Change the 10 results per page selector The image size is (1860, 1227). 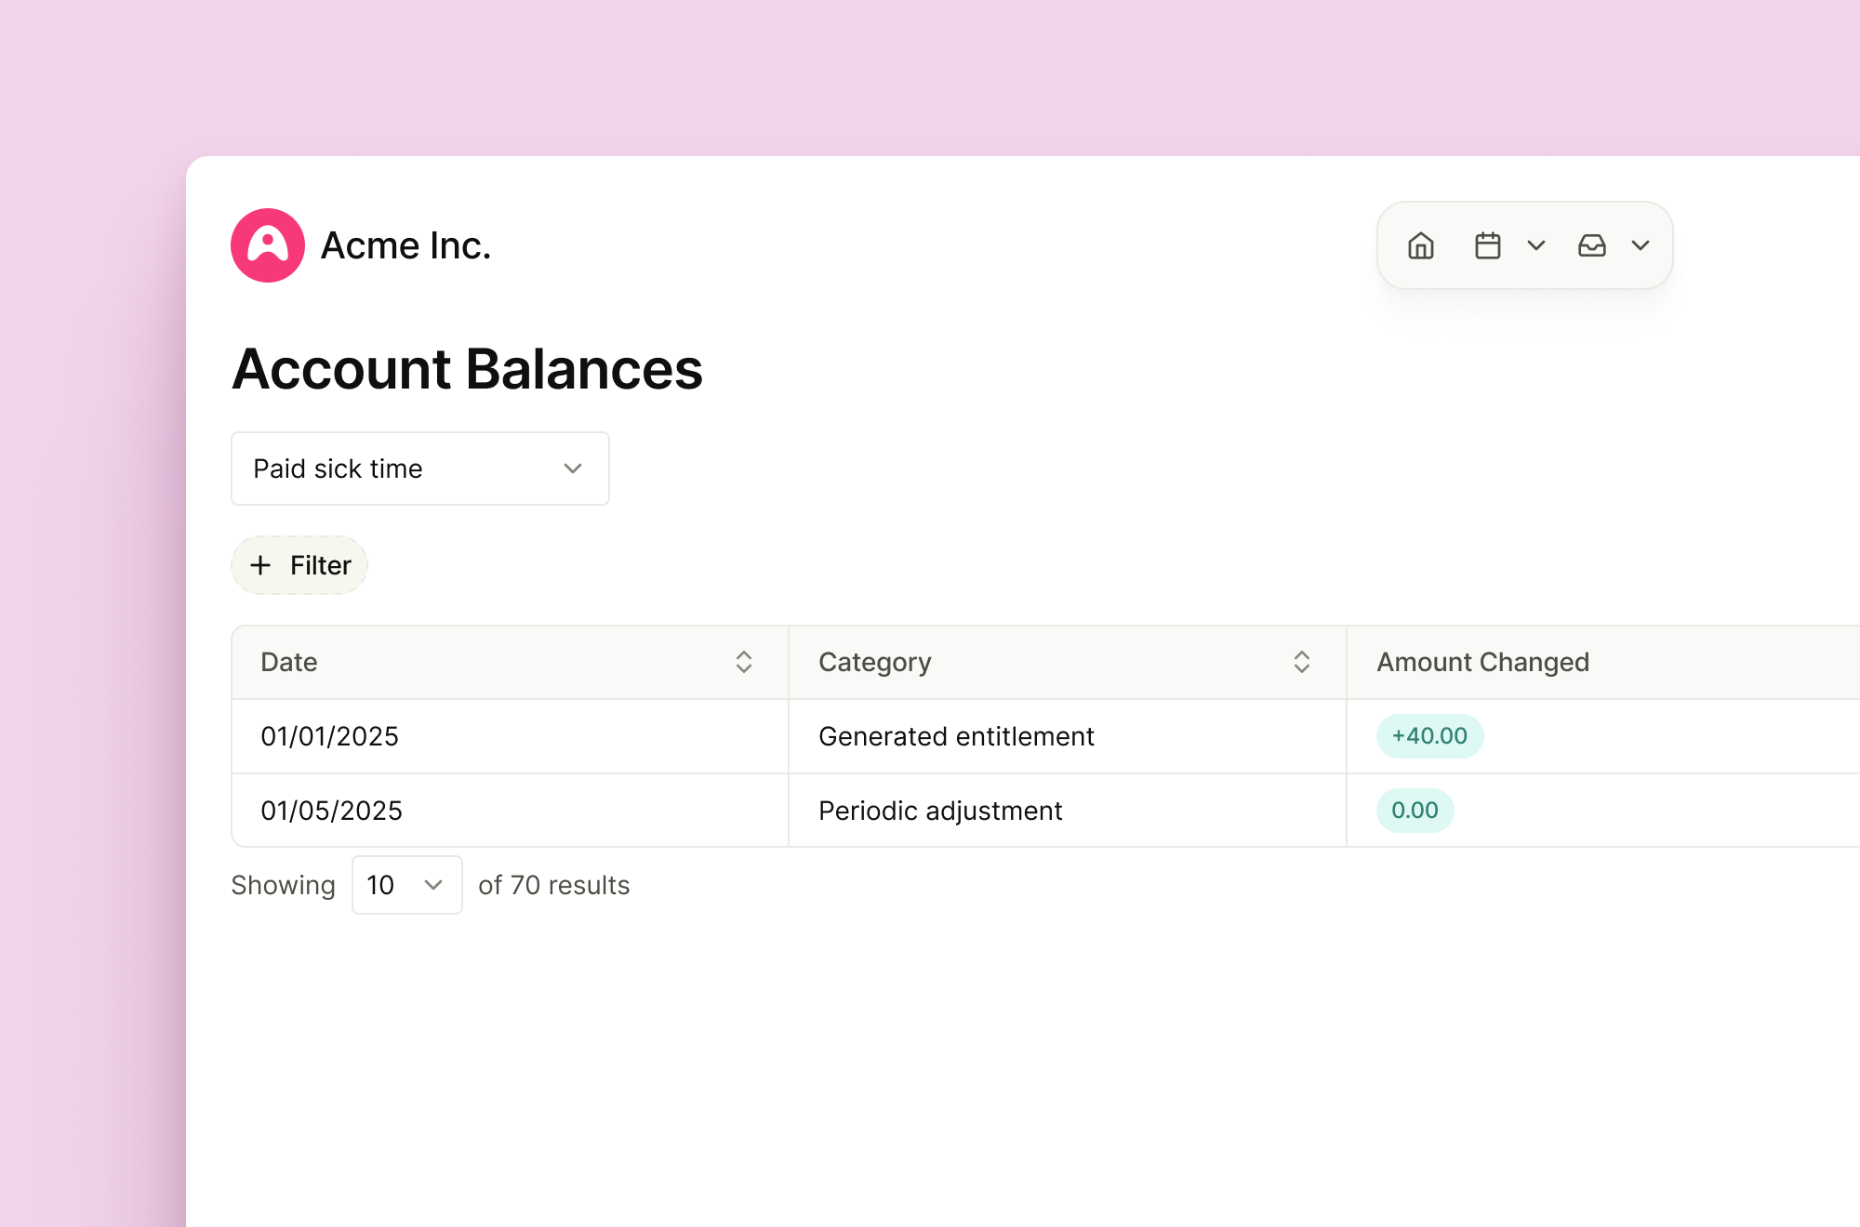406,885
